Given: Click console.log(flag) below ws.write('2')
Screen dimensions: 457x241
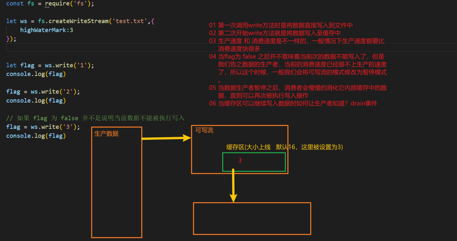Looking at the screenshot, I should (x=36, y=101).
